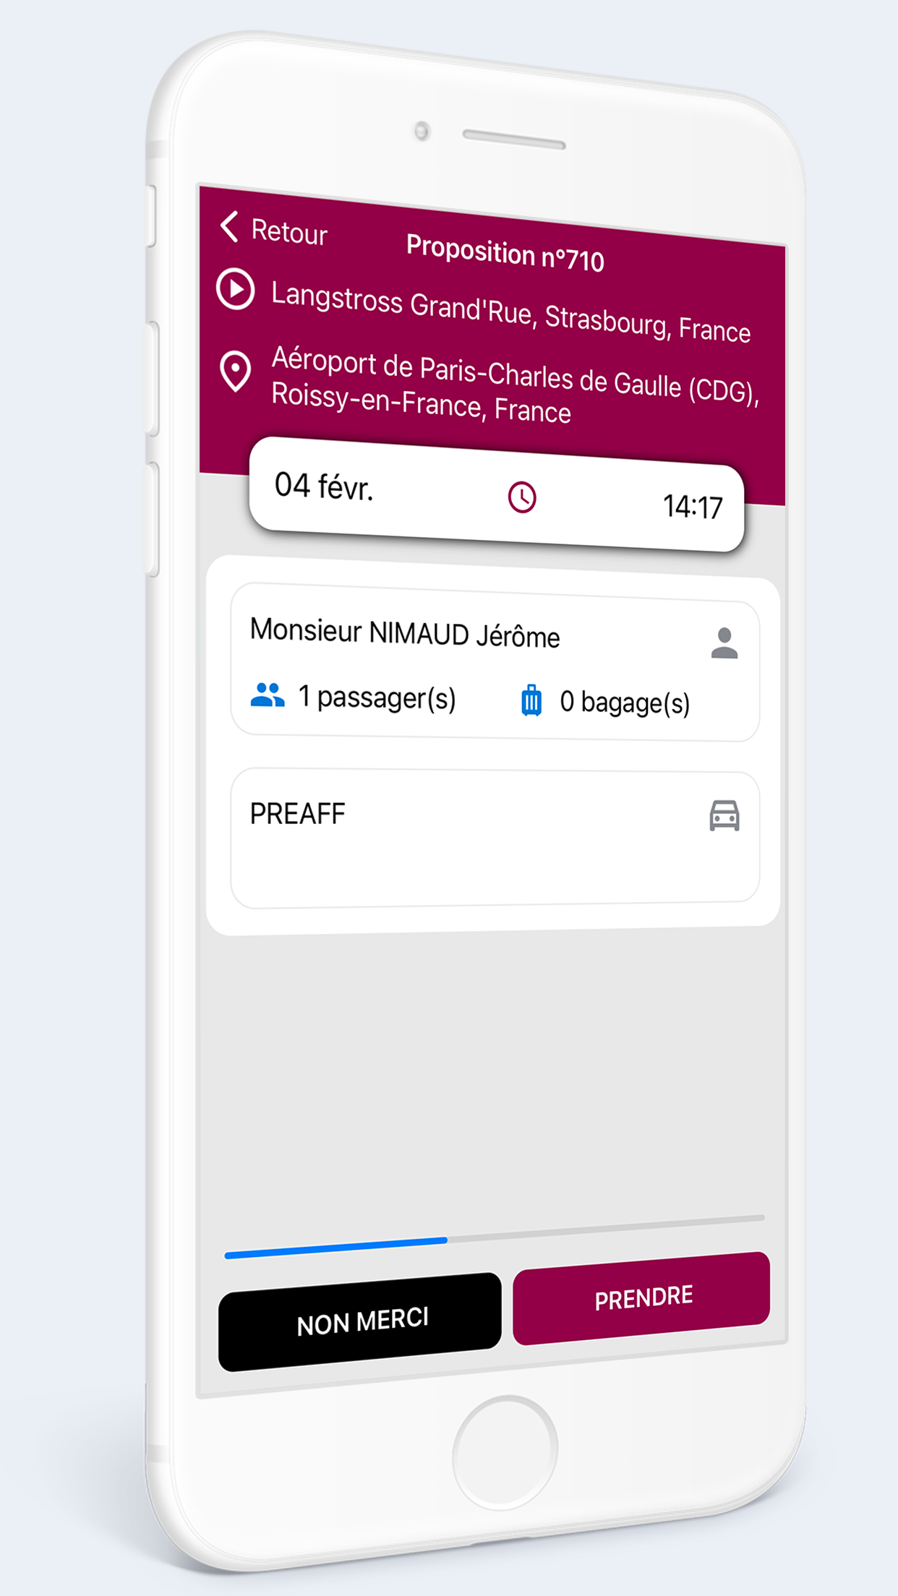
Task: Open the PREAFF vehicle card
Action: pyautogui.click(x=495, y=837)
